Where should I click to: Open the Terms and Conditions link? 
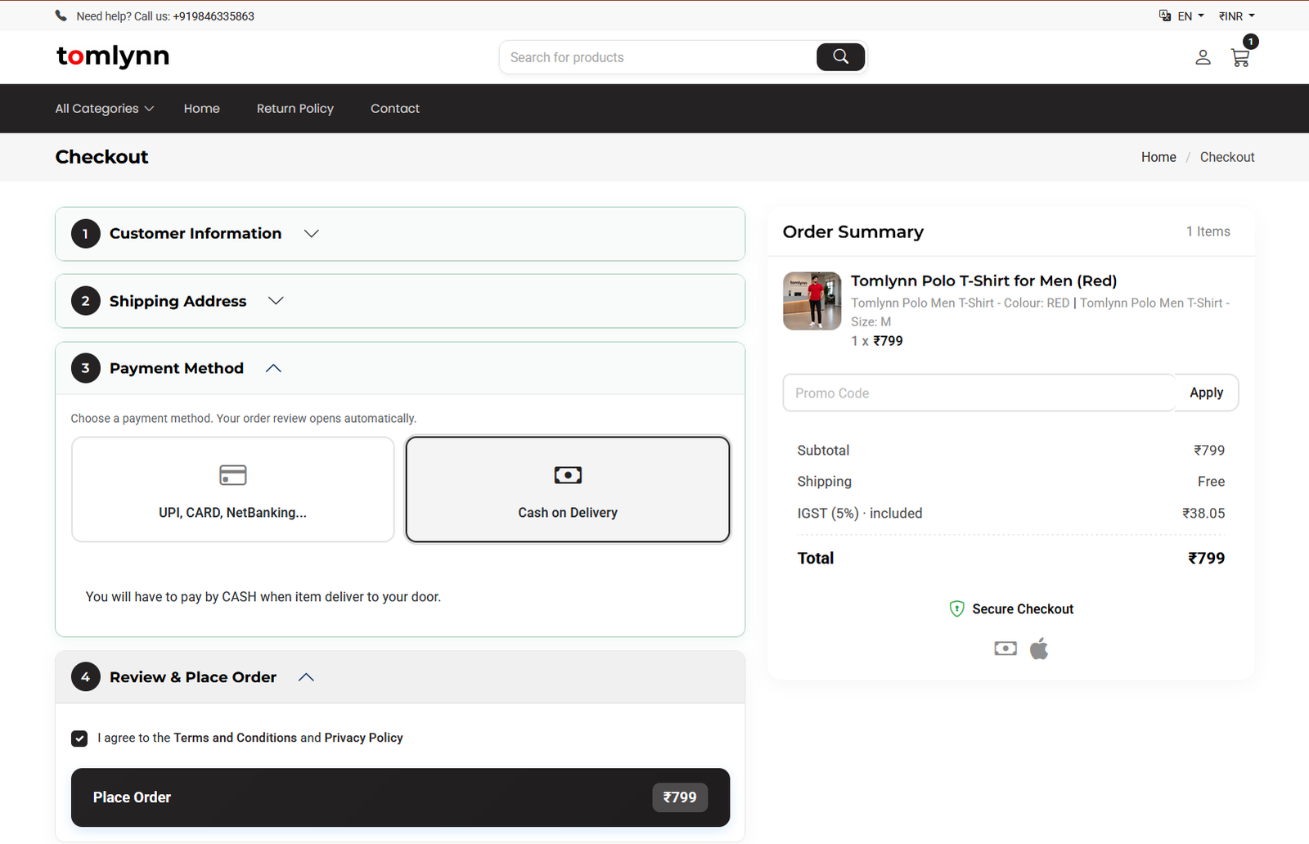tap(235, 738)
